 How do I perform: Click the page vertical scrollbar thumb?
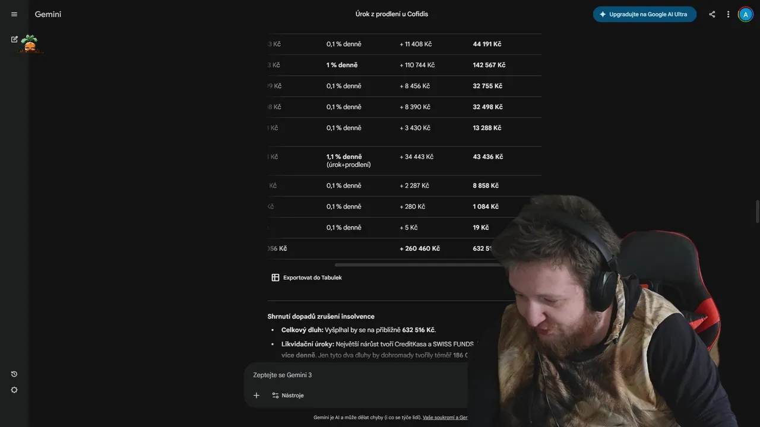[757, 211]
